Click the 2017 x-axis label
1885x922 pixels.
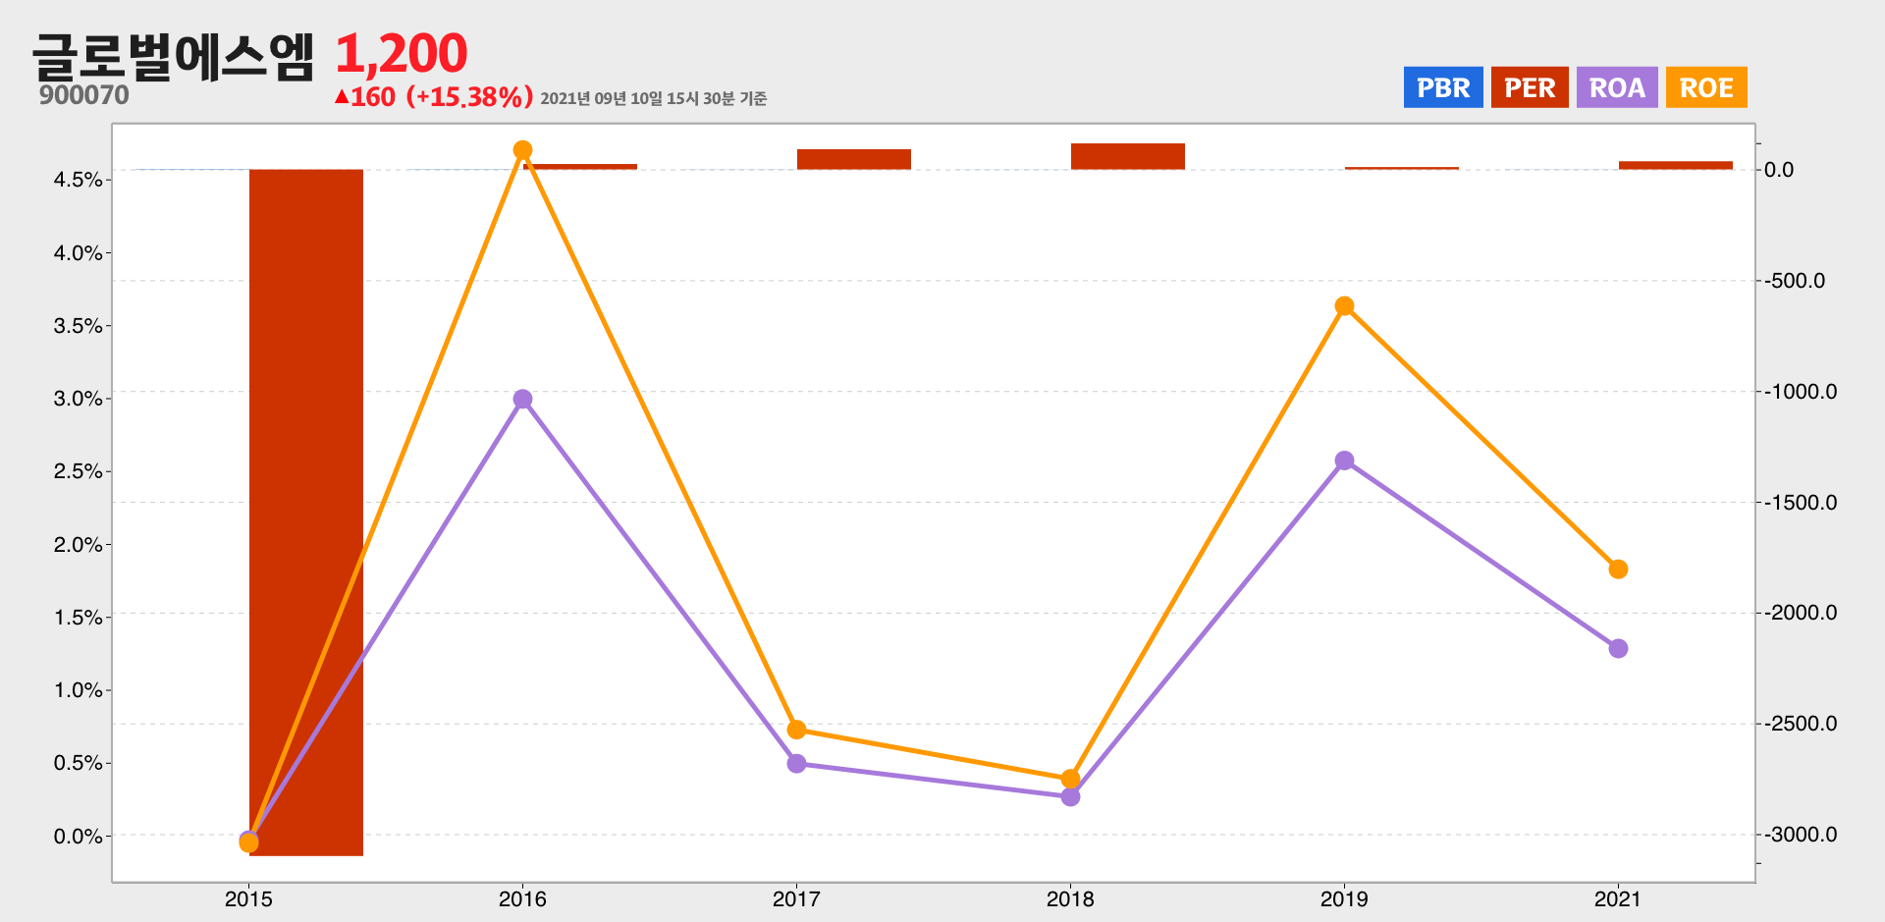pyautogui.click(x=797, y=899)
